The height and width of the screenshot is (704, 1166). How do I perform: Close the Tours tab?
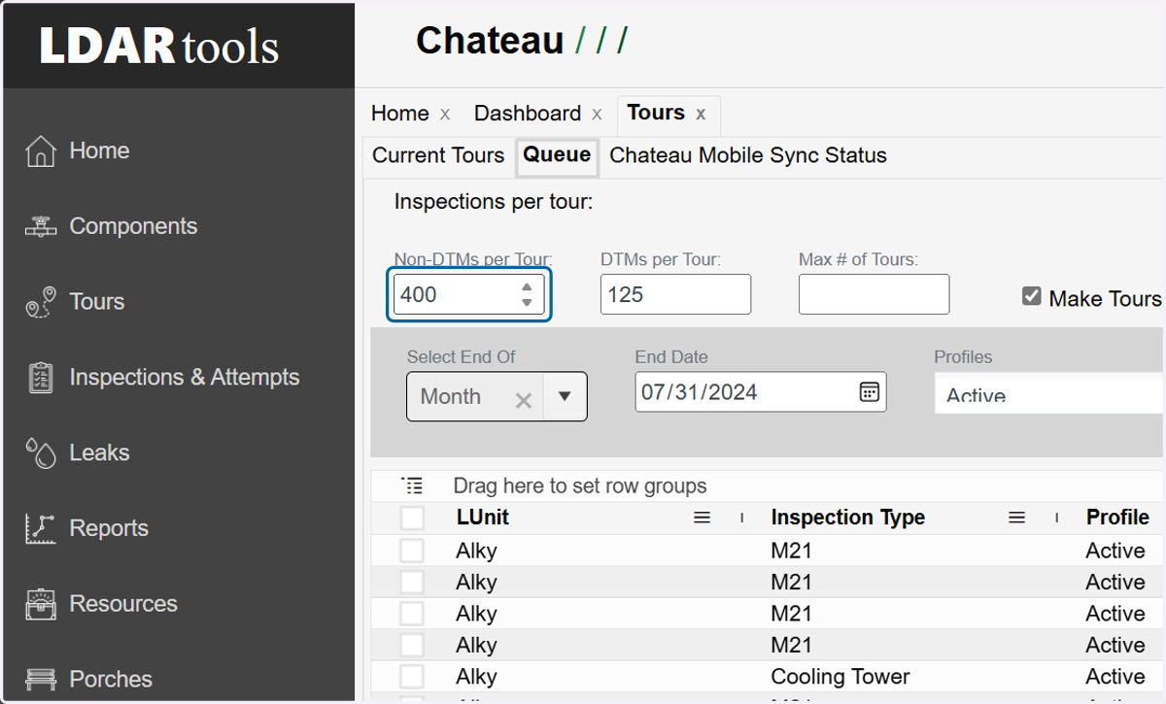(x=701, y=115)
